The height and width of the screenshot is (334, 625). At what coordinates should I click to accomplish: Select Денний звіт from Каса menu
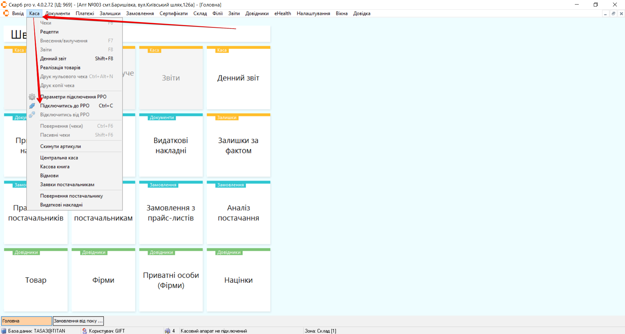click(x=53, y=59)
